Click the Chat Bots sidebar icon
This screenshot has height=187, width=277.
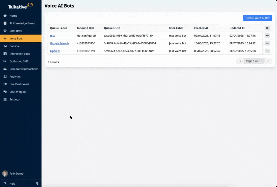click(x=5, y=31)
